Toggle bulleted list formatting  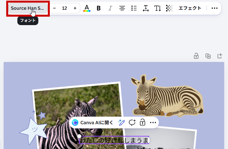(x=134, y=8)
